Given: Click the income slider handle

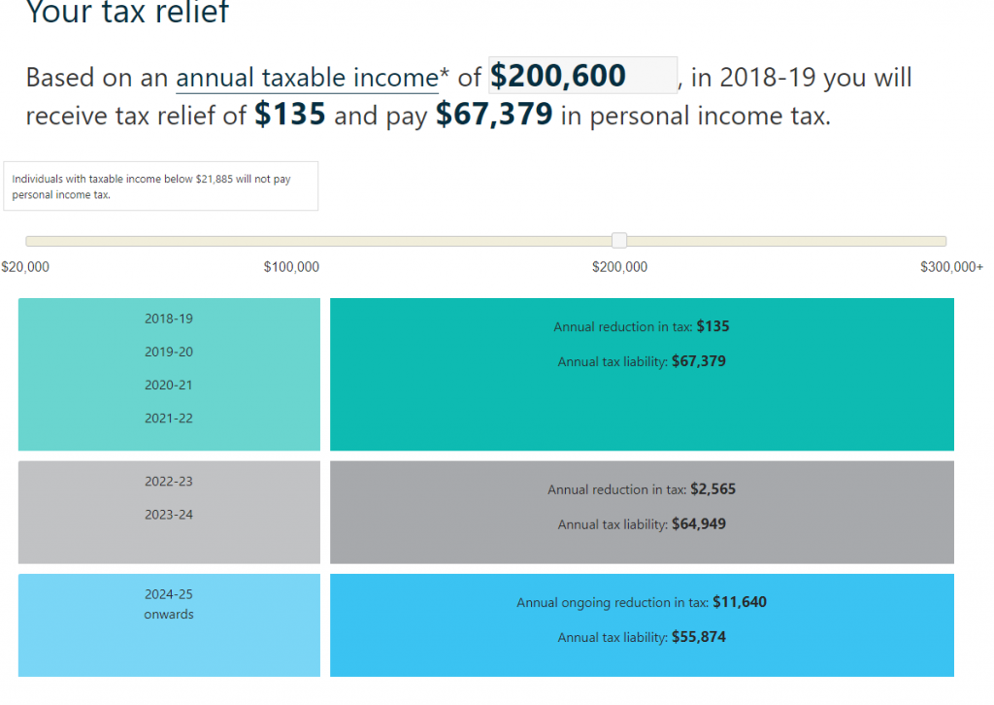Looking at the screenshot, I should point(619,241).
